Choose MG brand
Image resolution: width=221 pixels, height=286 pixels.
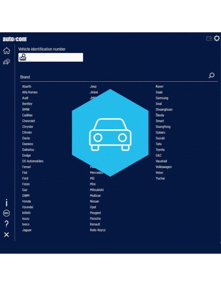pos(92,178)
